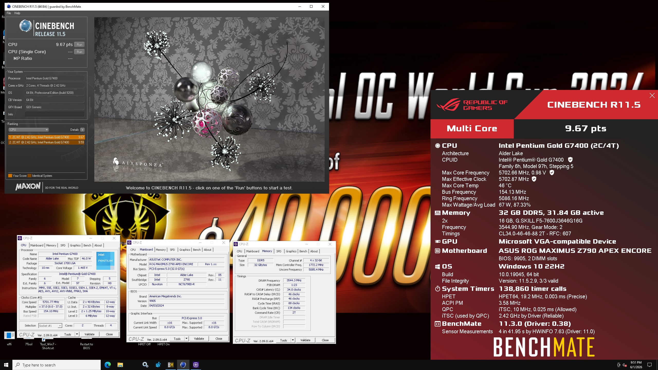Click the side panel resize grip in Cinebench
658x370 pixels.
coord(89,105)
